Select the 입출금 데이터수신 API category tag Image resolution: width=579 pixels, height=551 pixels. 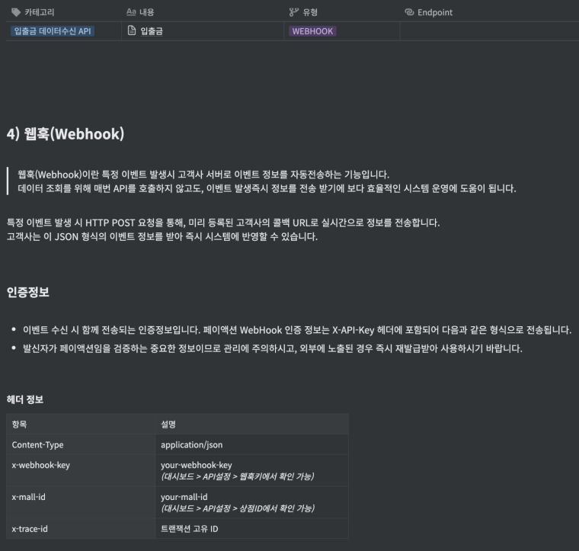point(53,31)
